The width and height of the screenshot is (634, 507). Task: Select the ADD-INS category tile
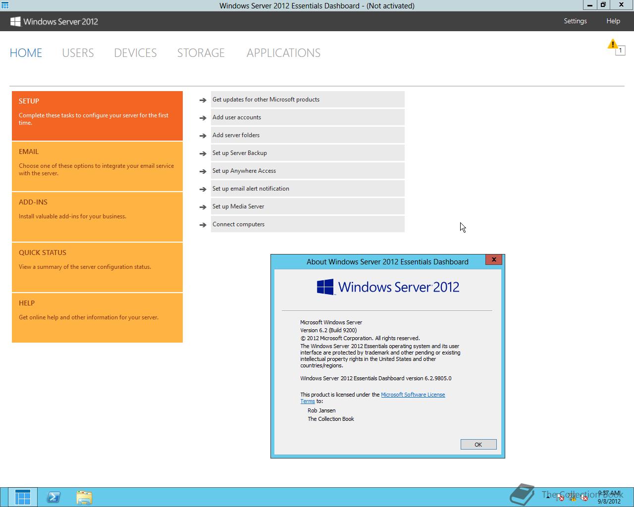point(97,217)
